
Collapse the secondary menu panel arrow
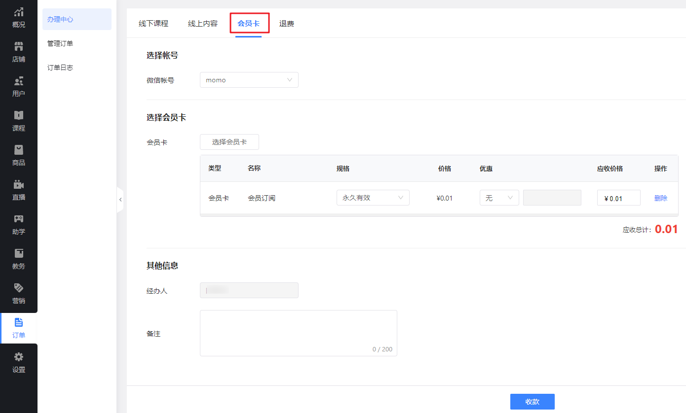tap(120, 200)
